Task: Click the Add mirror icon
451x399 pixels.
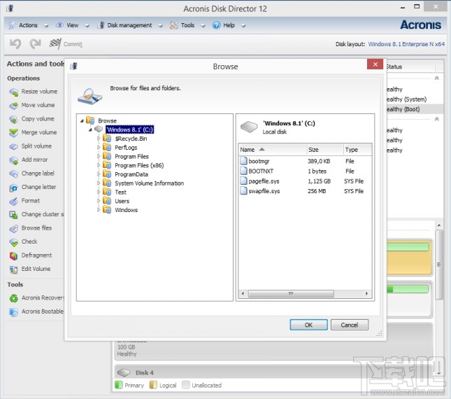Action: click(x=13, y=160)
